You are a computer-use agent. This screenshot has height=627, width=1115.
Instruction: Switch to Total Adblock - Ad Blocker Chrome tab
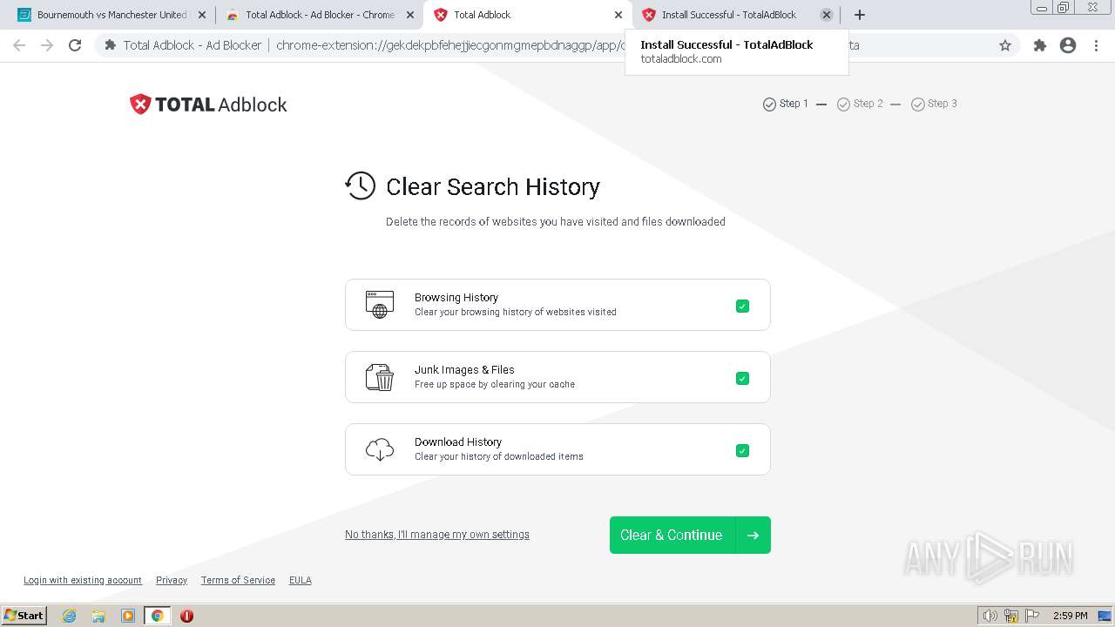click(320, 15)
